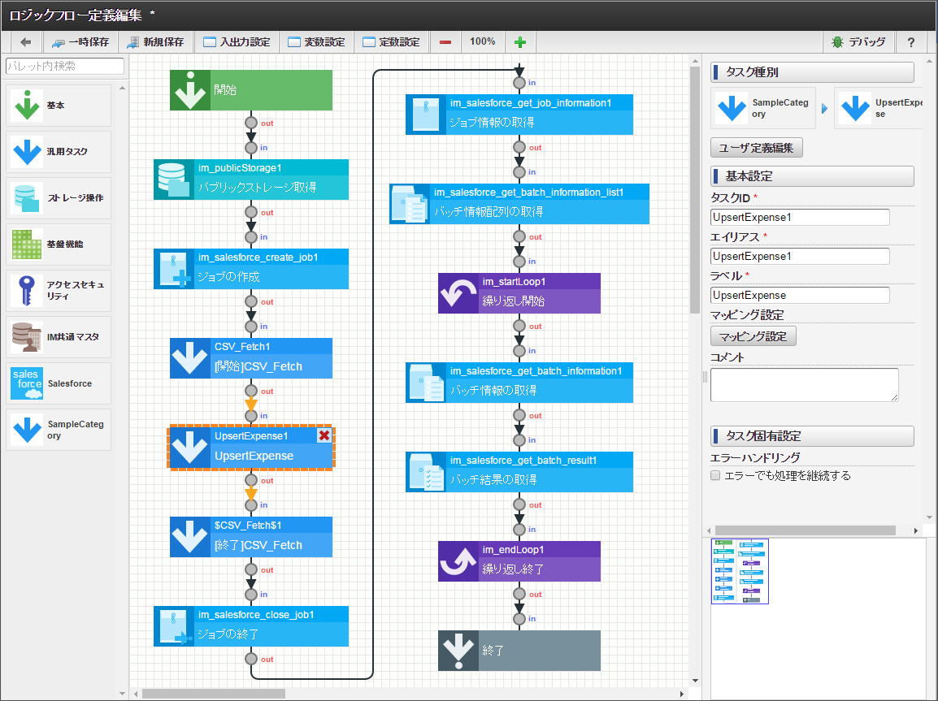
Task: Select the $CSV_Fetch$1 end node icon
Action: coord(190,537)
